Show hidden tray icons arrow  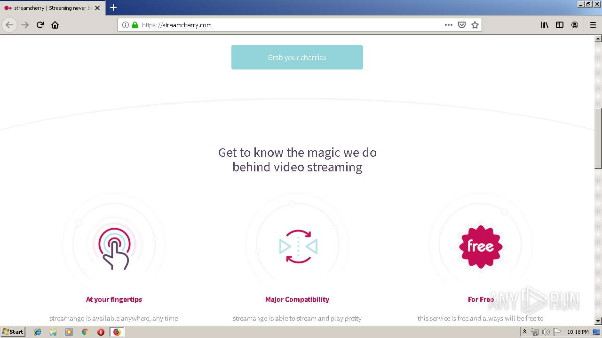(x=525, y=332)
